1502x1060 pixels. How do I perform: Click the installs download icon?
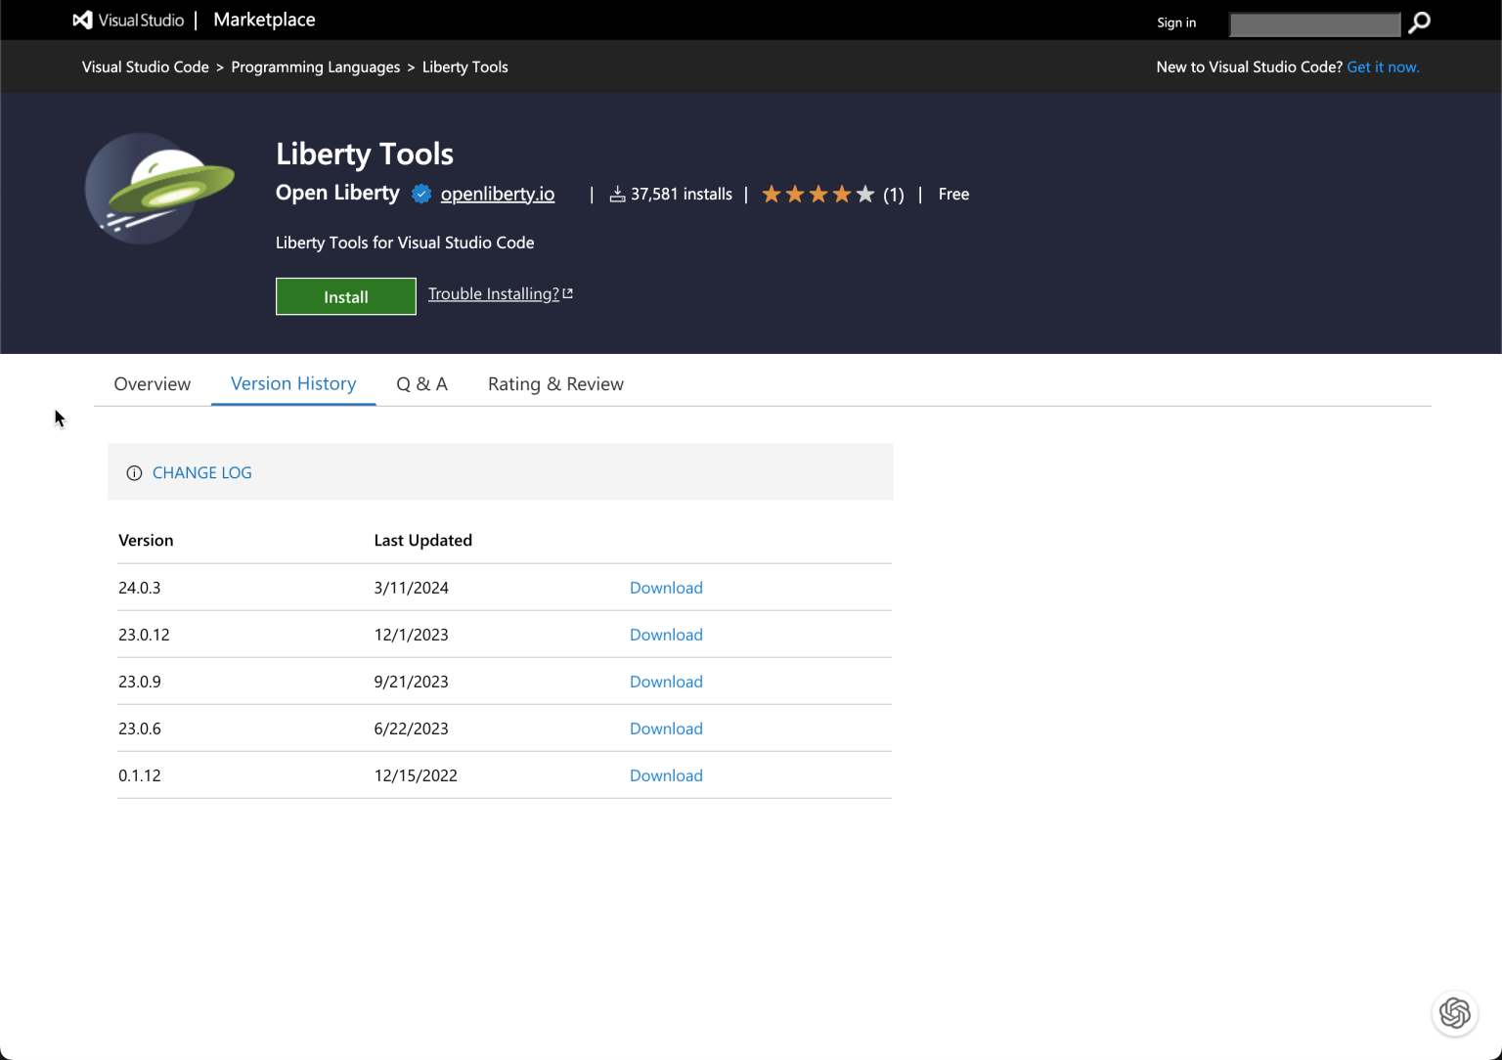(617, 194)
